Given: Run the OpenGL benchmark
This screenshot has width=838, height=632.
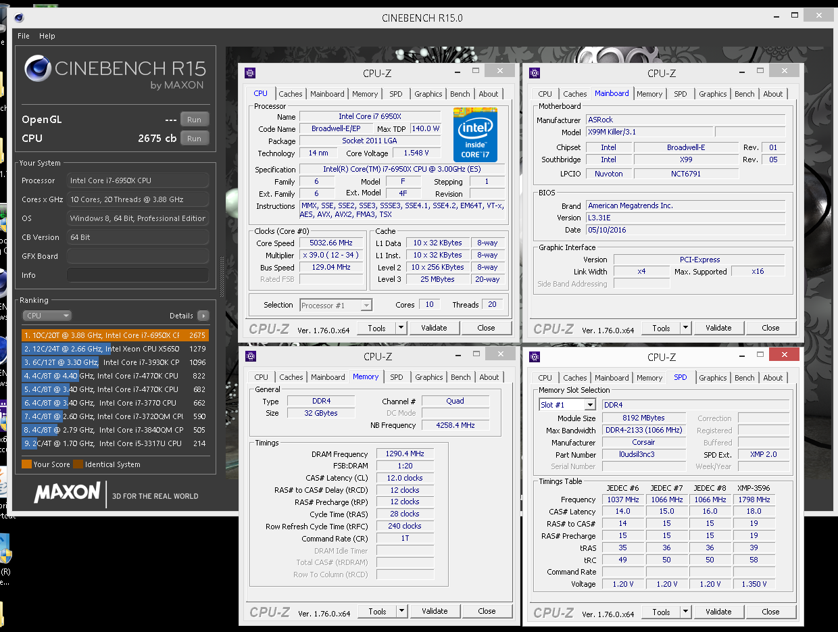Looking at the screenshot, I should [x=194, y=120].
